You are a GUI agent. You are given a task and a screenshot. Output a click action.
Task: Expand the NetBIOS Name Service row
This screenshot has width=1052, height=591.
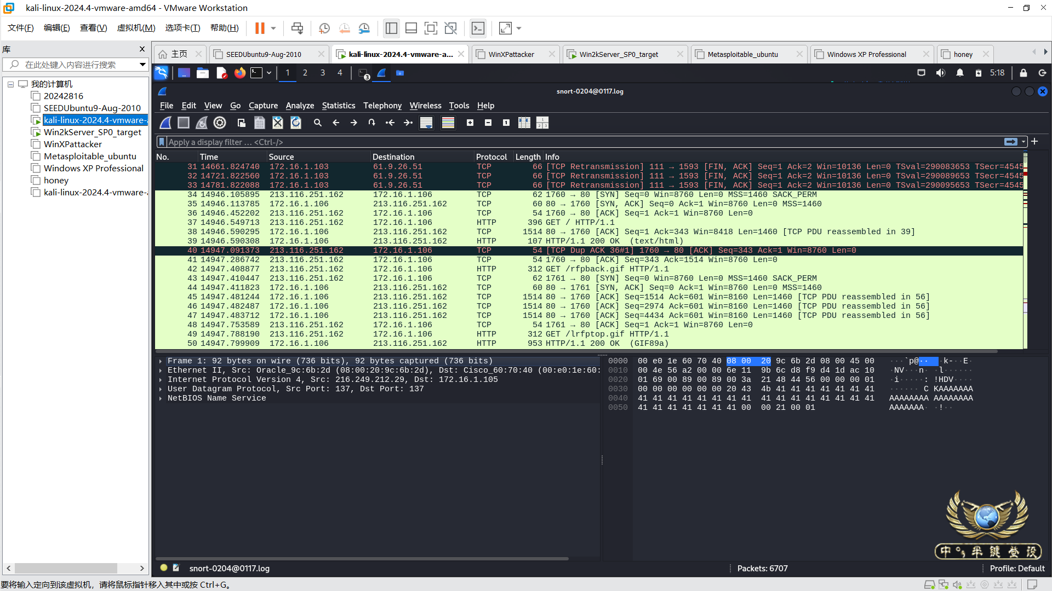point(161,398)
